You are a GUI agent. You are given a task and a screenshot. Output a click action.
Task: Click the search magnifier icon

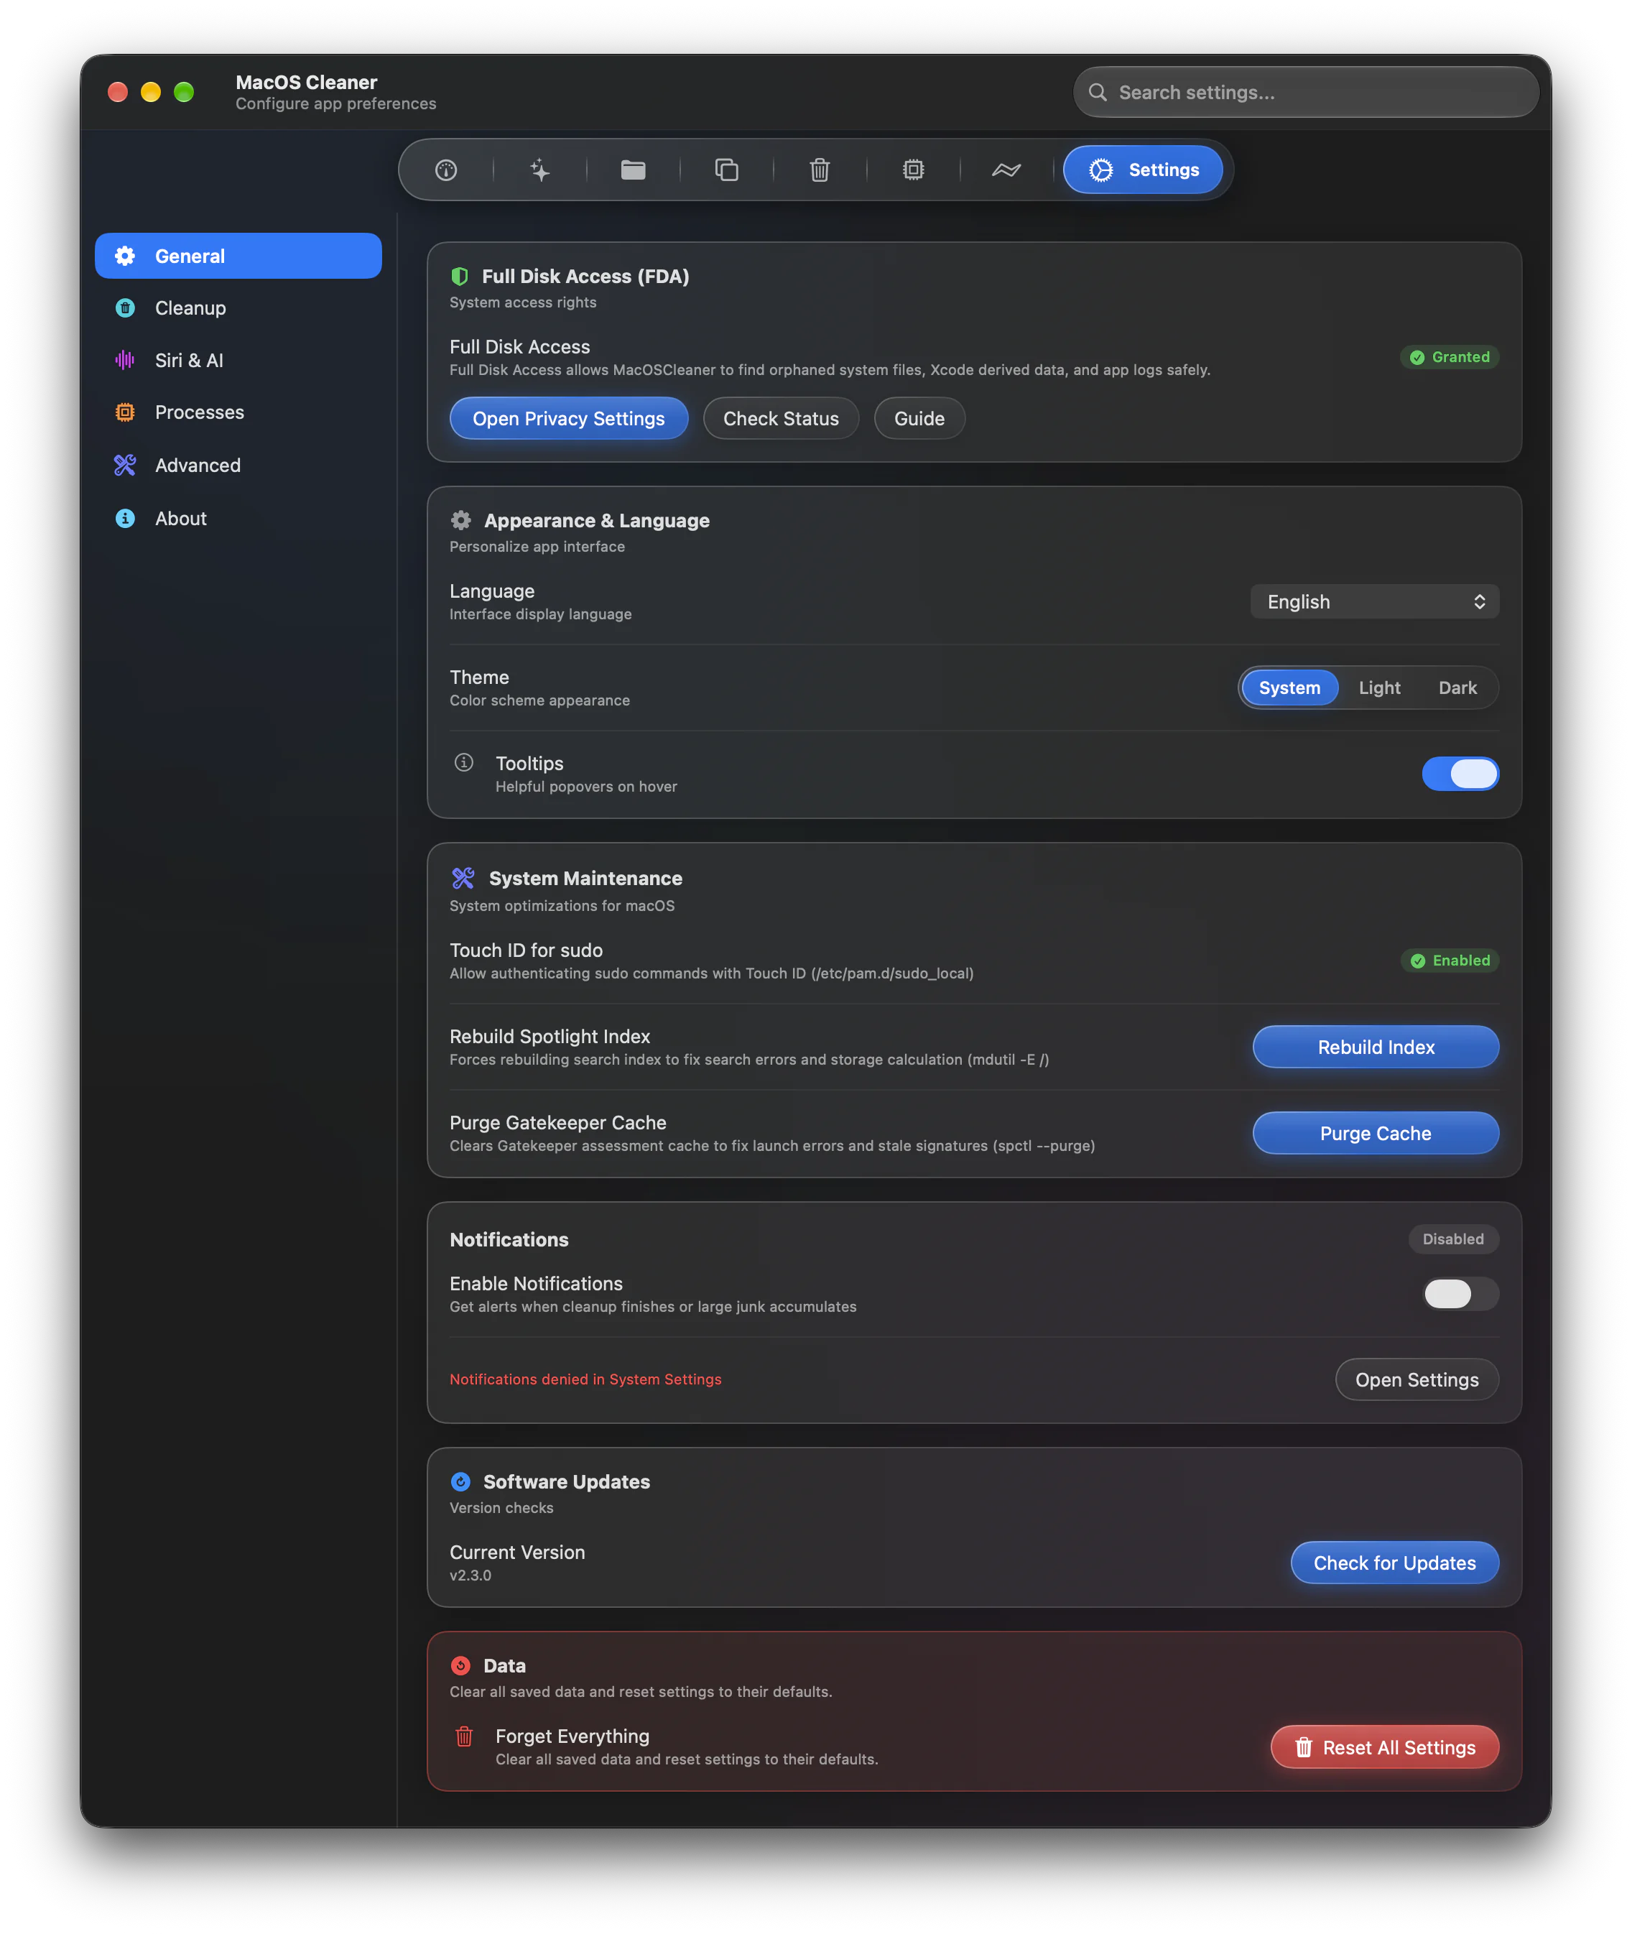click(1098, 93)
